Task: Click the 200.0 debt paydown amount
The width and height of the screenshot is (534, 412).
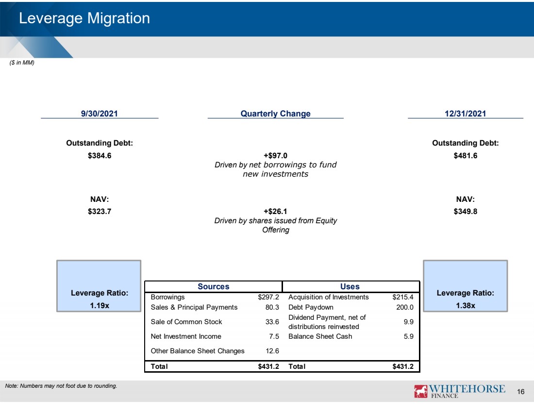Action: [x=405, y=308]
